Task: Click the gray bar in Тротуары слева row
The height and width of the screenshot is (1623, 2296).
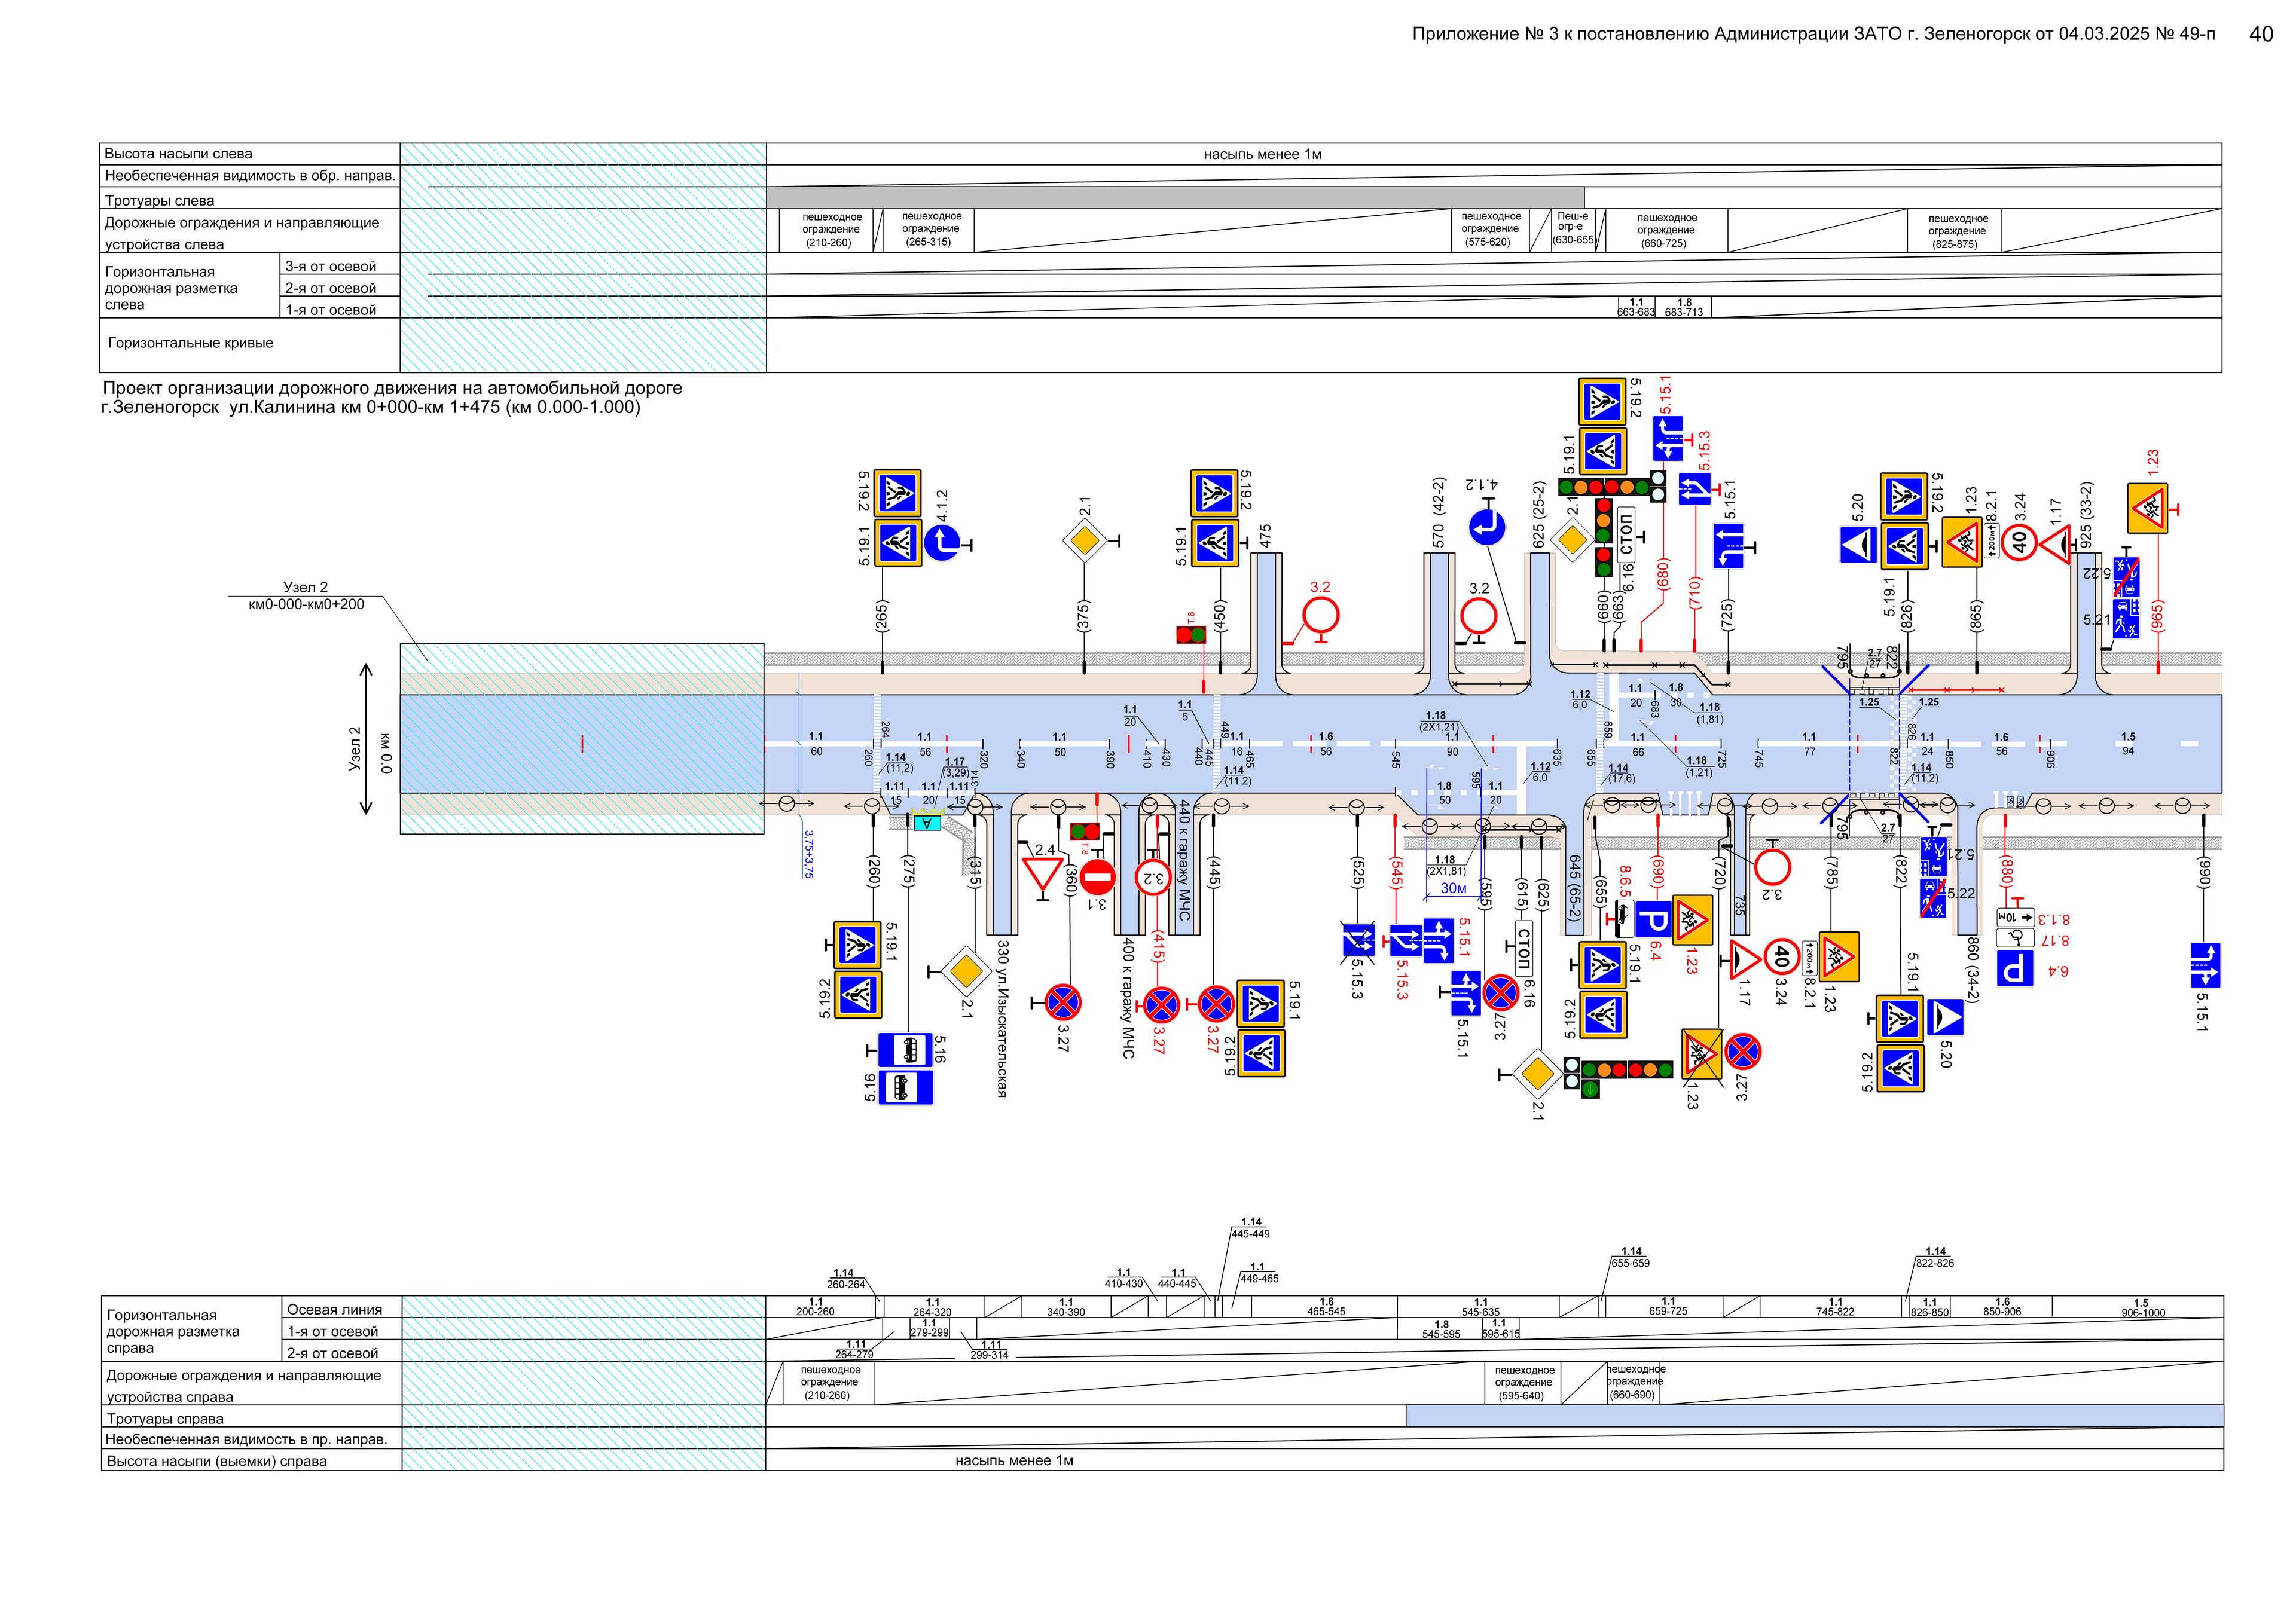Action: click(x=1175, y=198)
